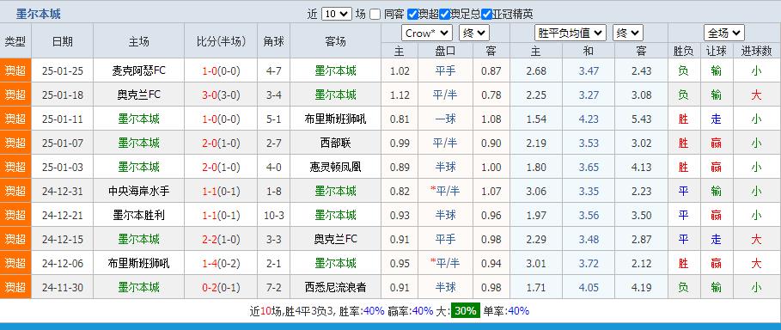Open 中央海岸水手 team link
781x330 pixels.
coord(139,191)
